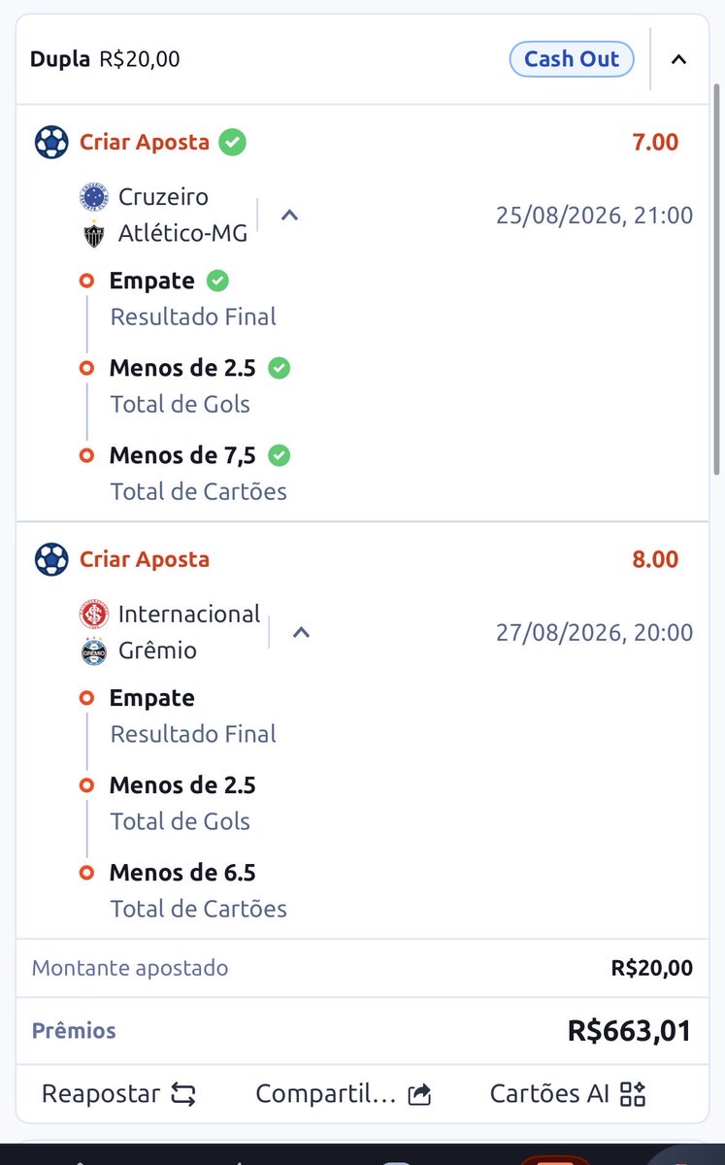Screen dimensions: 725x1165
Task: Click the Reapostar repeat arrows icon
Action: tap(183, 1095)
